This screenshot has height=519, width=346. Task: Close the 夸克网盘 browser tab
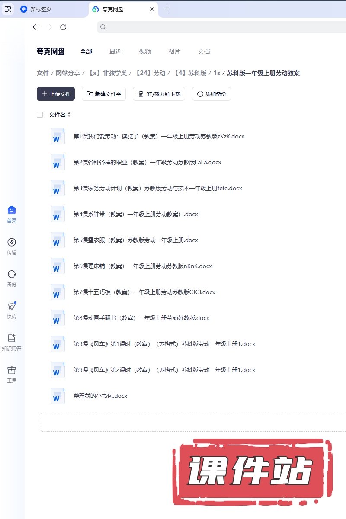[x=151, y=9]
